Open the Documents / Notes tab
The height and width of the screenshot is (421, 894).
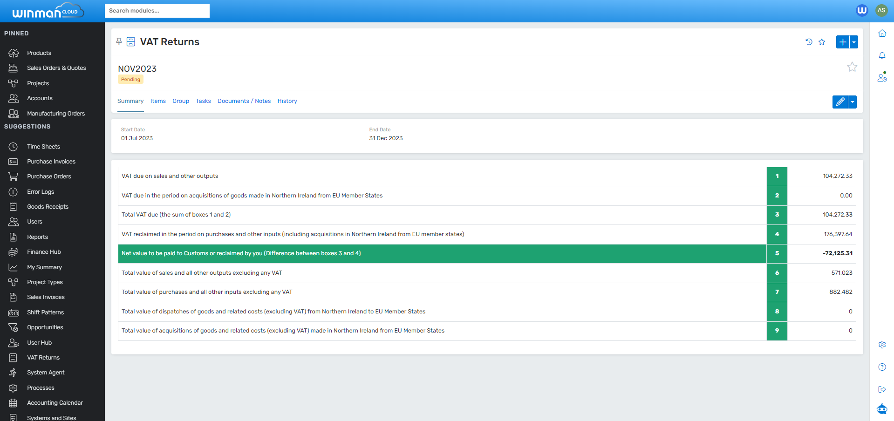tap(244, 101)
